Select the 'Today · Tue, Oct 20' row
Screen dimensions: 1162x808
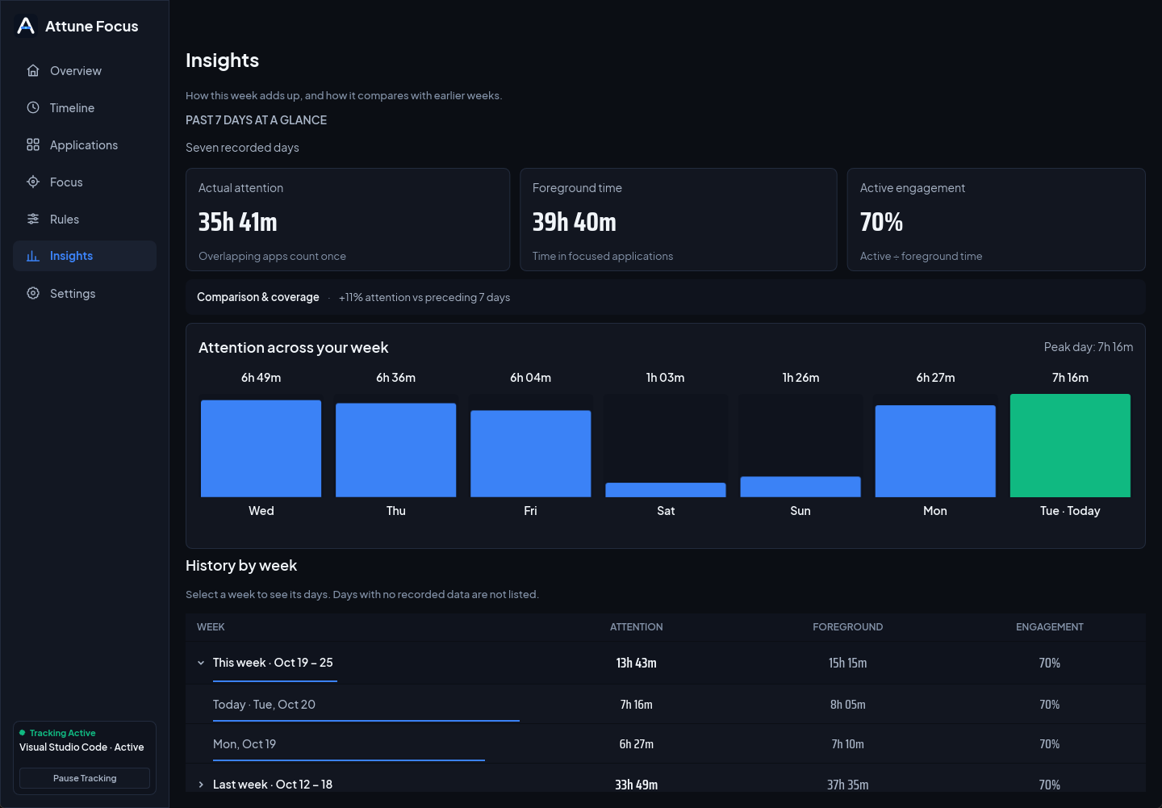coord(666,705)
